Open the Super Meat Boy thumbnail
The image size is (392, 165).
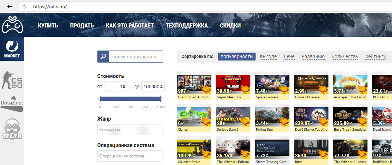(233, 84)
